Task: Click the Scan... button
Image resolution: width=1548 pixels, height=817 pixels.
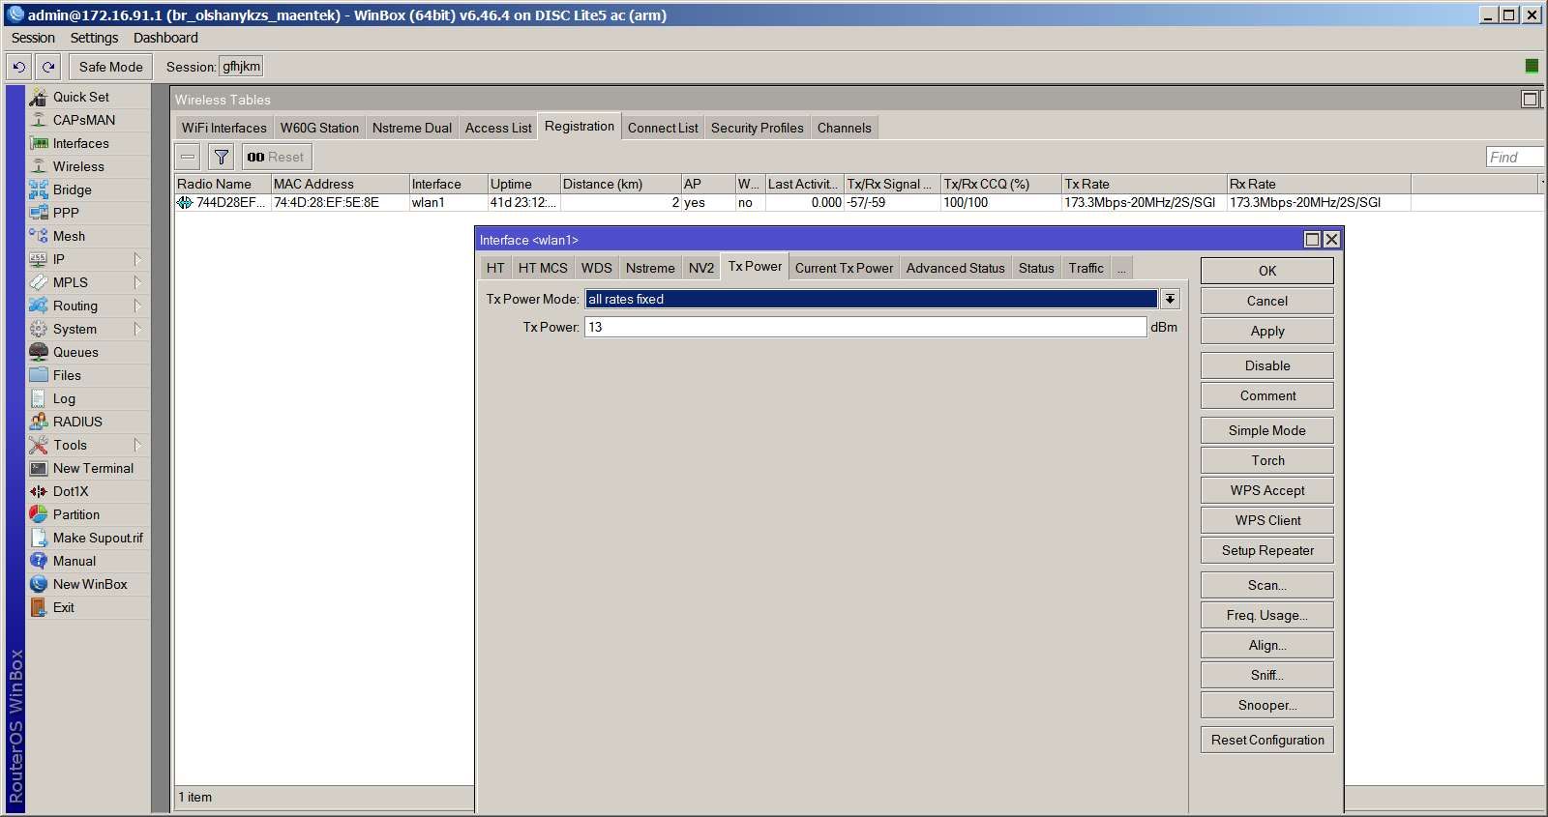Action: (x=1267, y=585)
